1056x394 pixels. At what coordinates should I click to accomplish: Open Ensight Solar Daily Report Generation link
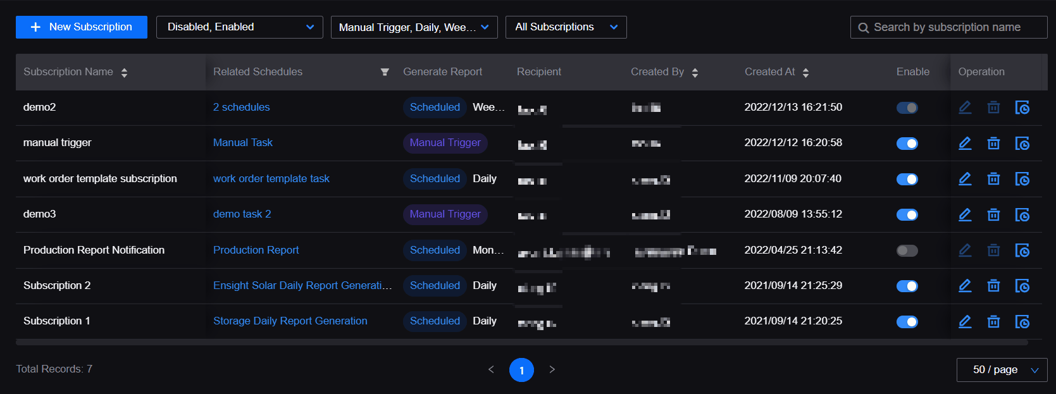click(302, 286)
